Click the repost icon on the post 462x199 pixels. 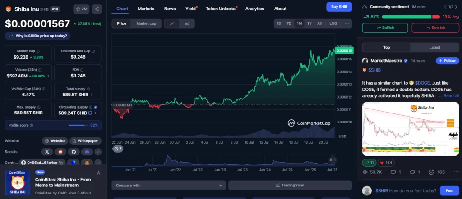click(412, 172)
